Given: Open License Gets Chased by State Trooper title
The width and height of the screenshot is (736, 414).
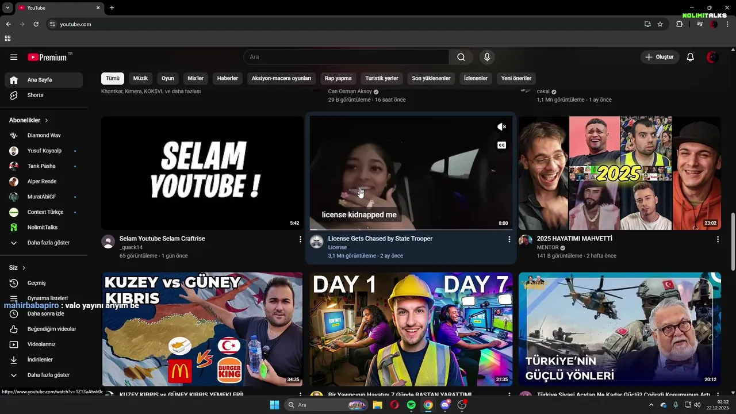Looking at the screenshot, I should click(380, 239).
